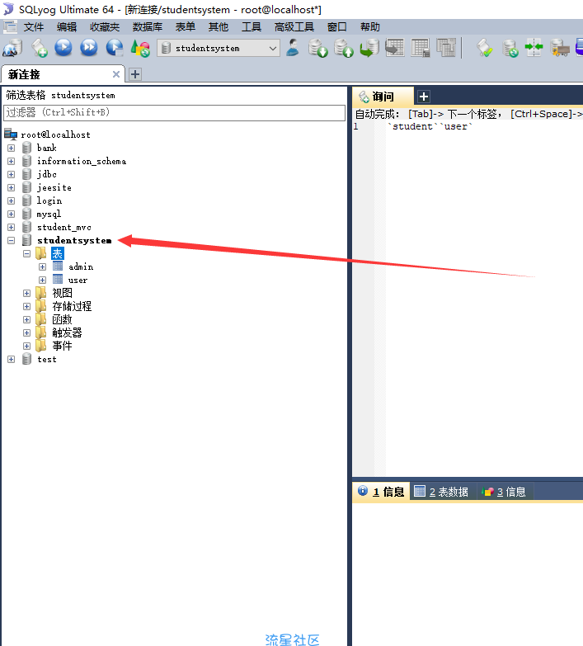Click the Execute Query play icon
The height and width of the screenshot is (646, 583).
tap(63, 48)
